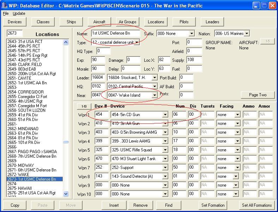Click the locations list scrollbar thumb
The height and width of the screenshot is (212, 278).
[x=66, y=142]
